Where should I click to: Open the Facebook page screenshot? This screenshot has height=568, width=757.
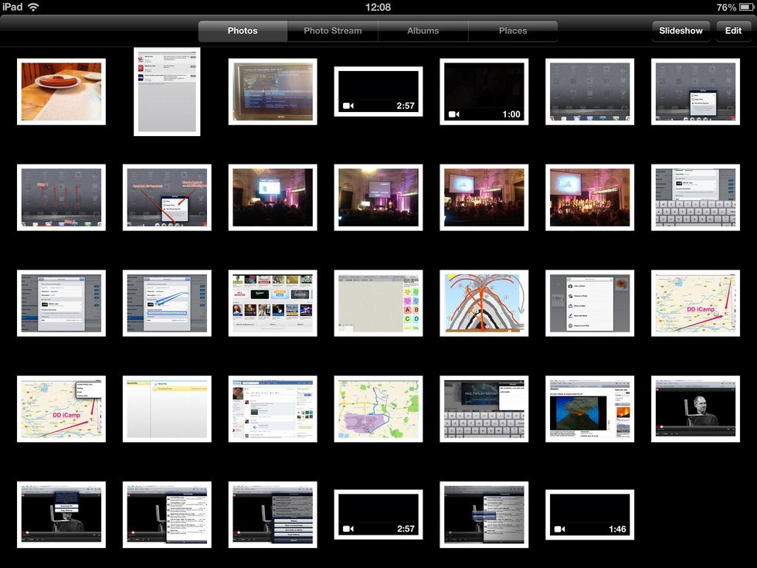point(273,409)
